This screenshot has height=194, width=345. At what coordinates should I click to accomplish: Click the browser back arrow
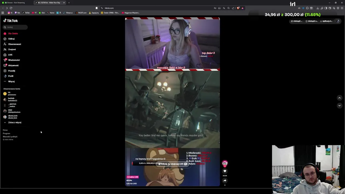tap(3, 8)
